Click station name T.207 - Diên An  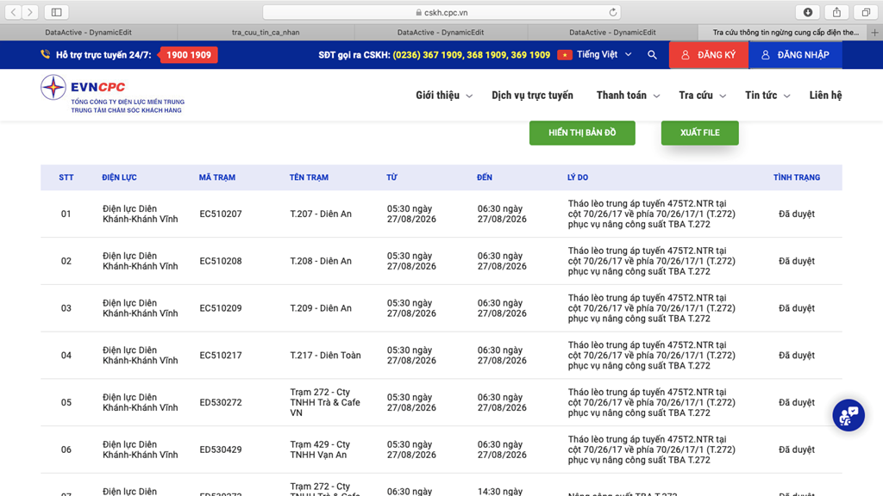tap(321, 214)
